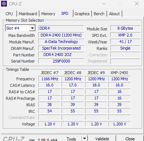Click the Slot #4 combo box field
144x141 pixels.
(x=20, y=28)
